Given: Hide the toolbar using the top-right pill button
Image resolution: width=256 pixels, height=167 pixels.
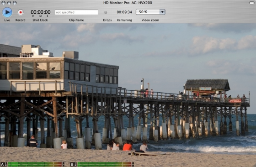Looking at the screenshot, I should pos(251,3).
